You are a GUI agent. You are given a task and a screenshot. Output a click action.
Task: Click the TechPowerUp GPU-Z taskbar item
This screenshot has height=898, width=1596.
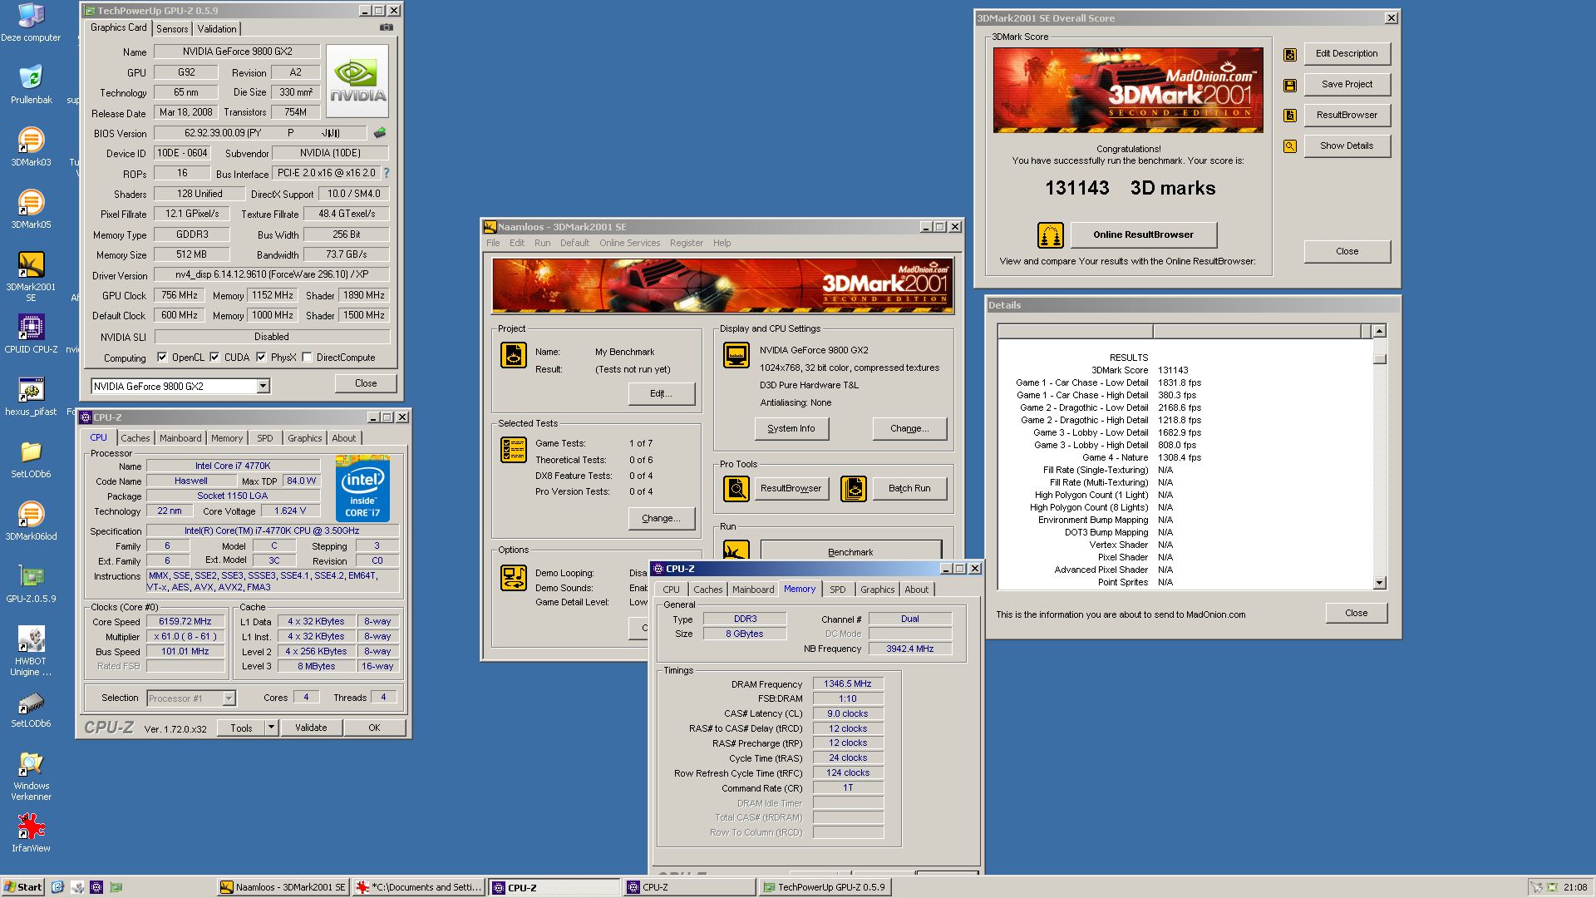tap(825, 887)
